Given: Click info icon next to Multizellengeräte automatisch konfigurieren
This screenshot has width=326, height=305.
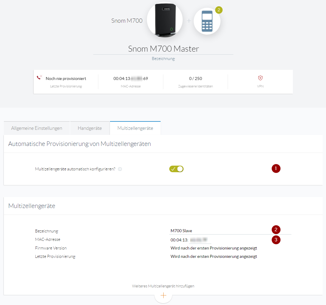Looking at the screenshot, I should tap(120, 169).
